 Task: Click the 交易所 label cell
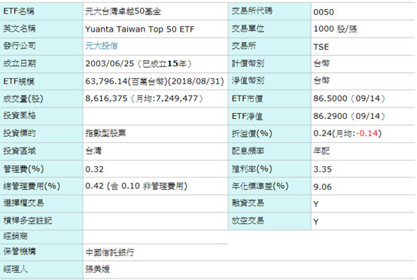point(269,46)
